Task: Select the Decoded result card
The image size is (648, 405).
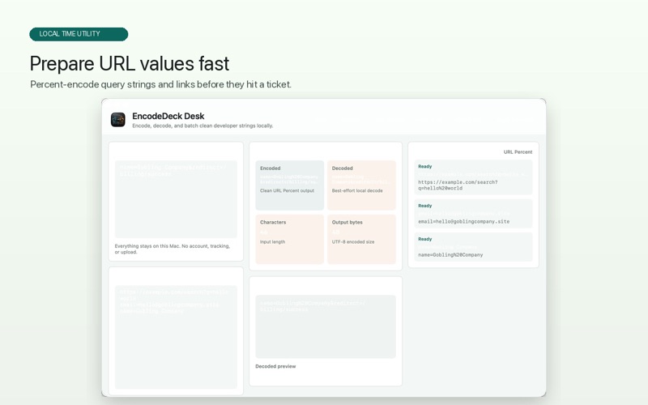Action: pyautogui.click(x=361, y=185)
